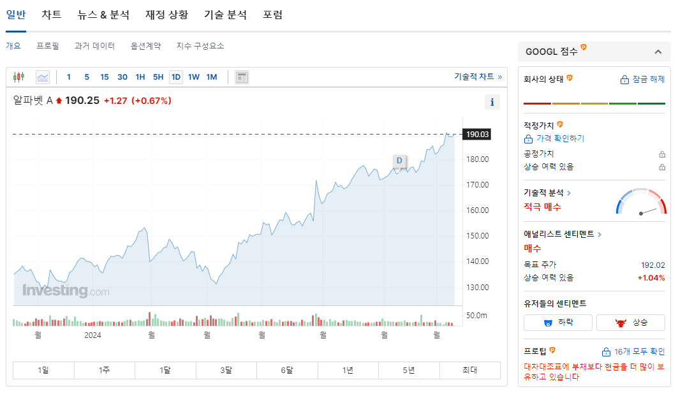Set chart interval to 5H
The image size is (685, 403).
[x=158, y=77]
